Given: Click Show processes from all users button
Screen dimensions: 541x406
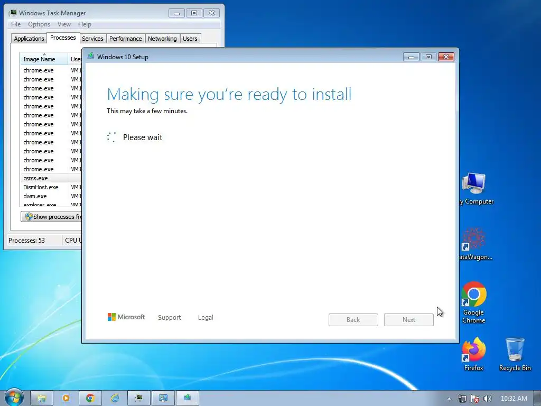Looking at the screenshot, I should 52,216.
